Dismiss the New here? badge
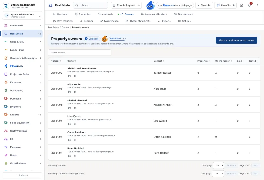The height and width of the screenshot is (180, 264). point(123,39)
